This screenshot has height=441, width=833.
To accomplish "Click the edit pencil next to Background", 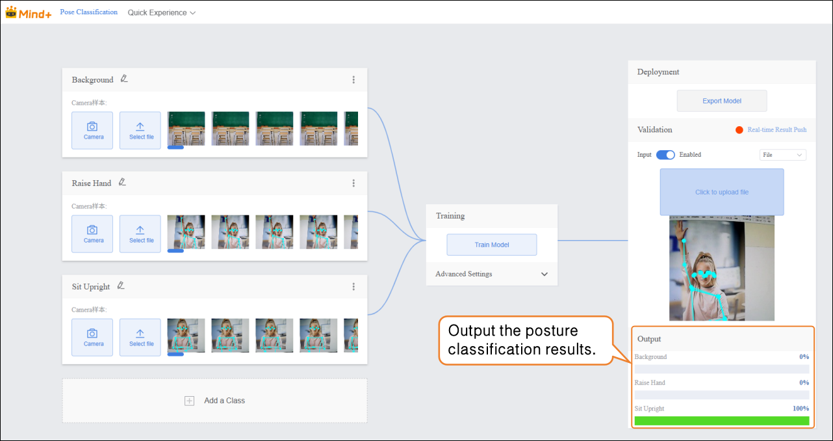I will [x=123, y=79].
